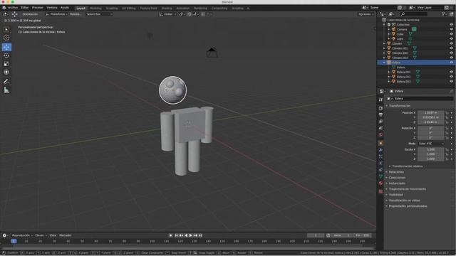
Task: Toggle visibility of Esfera.001
Action: click(x=451, y=72)
